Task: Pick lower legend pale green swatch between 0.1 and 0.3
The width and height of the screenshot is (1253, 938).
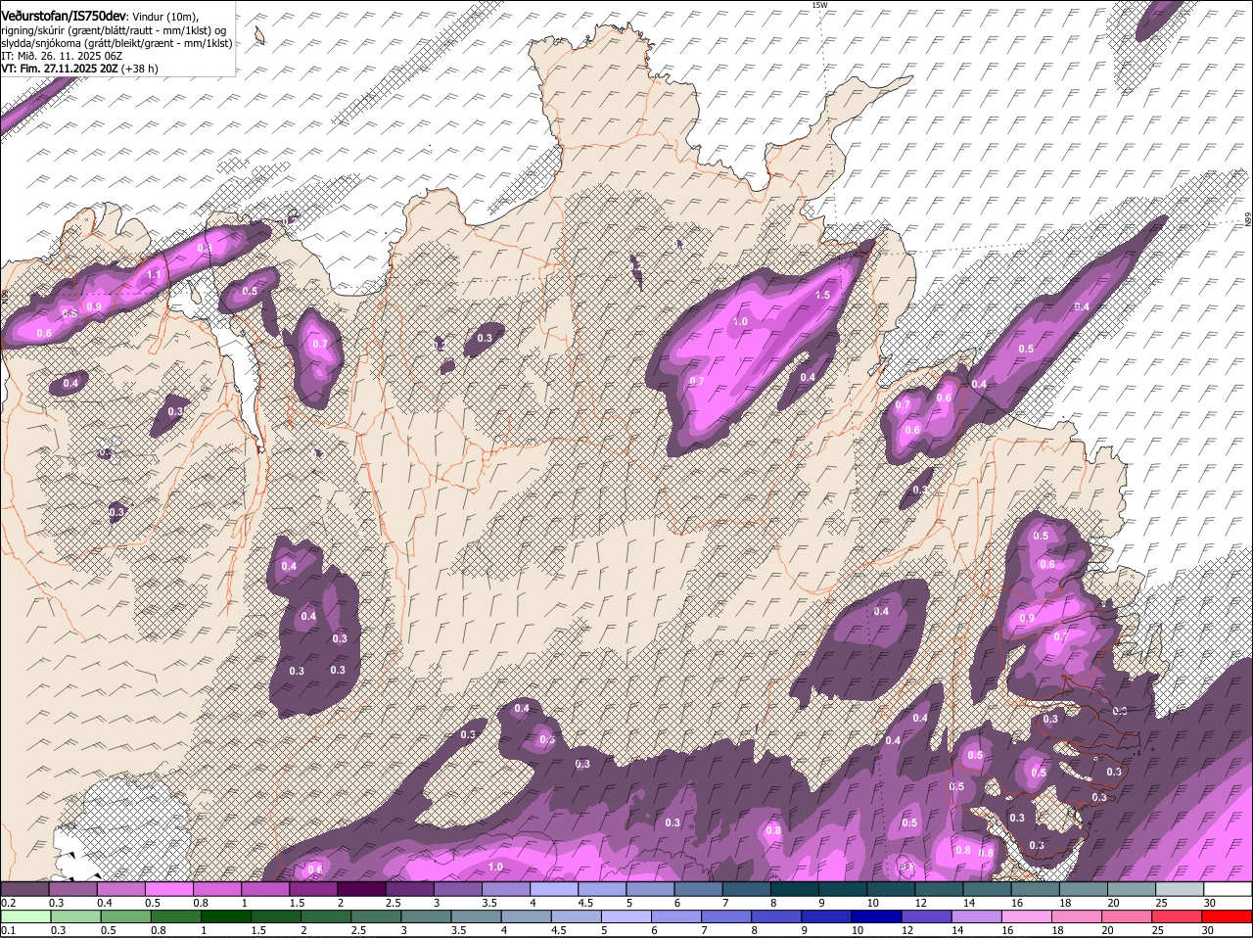Action: [x=24, y=916]
